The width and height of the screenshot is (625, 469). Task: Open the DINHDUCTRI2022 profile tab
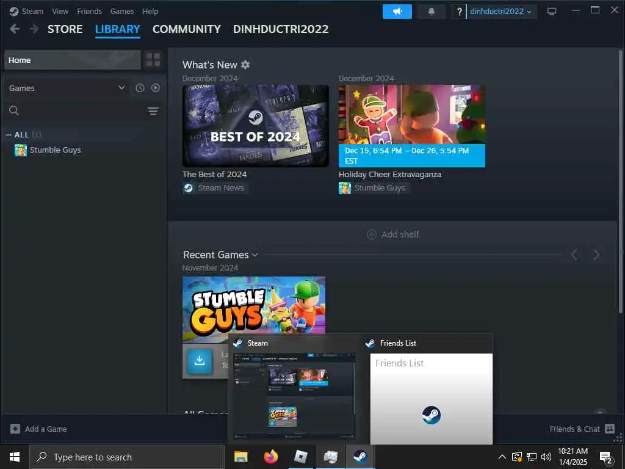click(x=281, y=29)
